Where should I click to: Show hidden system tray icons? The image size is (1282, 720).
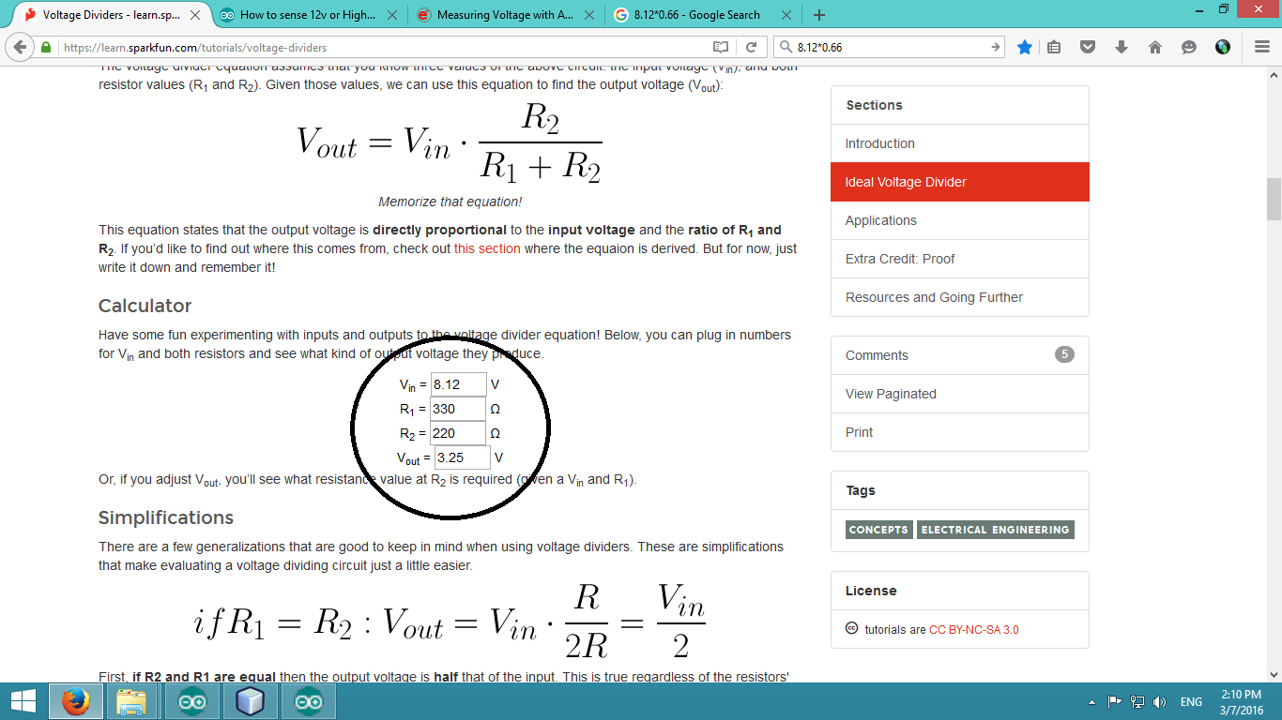pos(1091,701)
